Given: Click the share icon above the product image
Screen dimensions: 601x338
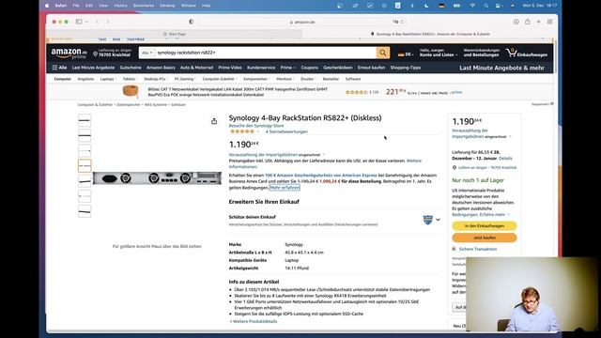Looking at the screenshot, I should pos(214,121).
